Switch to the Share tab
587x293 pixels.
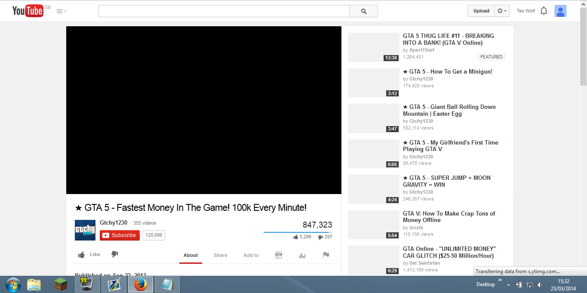point(221,255)
